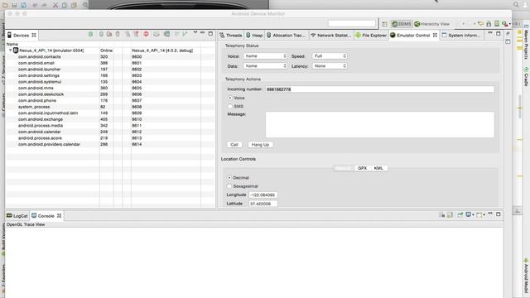Maximize the Devices panel

pyautogui.click(x=210, y=33)
